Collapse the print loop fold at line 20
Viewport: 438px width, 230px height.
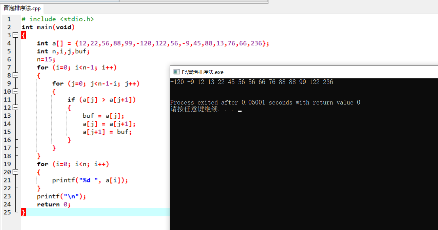pos(15,172)
